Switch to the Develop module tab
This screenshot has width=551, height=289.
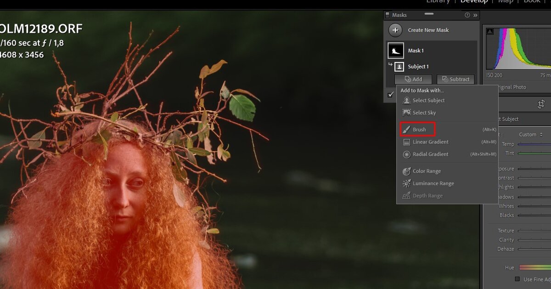click(x=474, y=2)
